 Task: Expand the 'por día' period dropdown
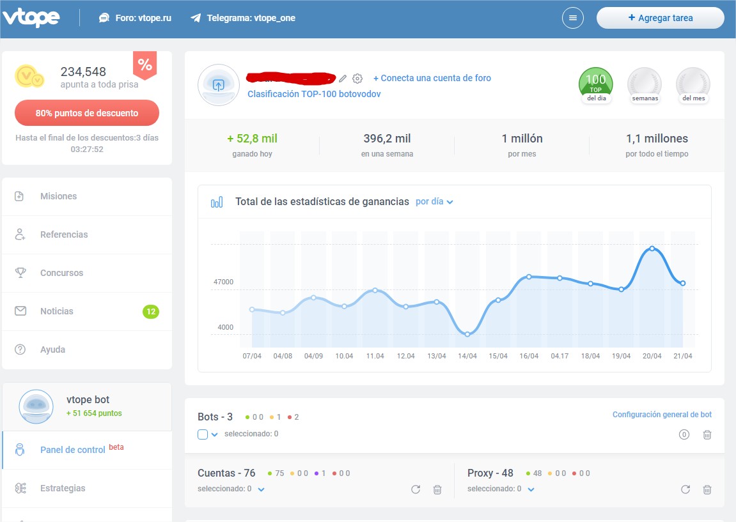click(x=434, y=202)
